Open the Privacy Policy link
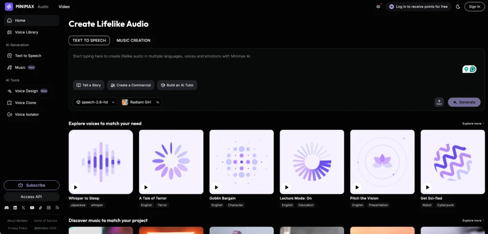Screen dimensions: 488x234 (18, 228)
